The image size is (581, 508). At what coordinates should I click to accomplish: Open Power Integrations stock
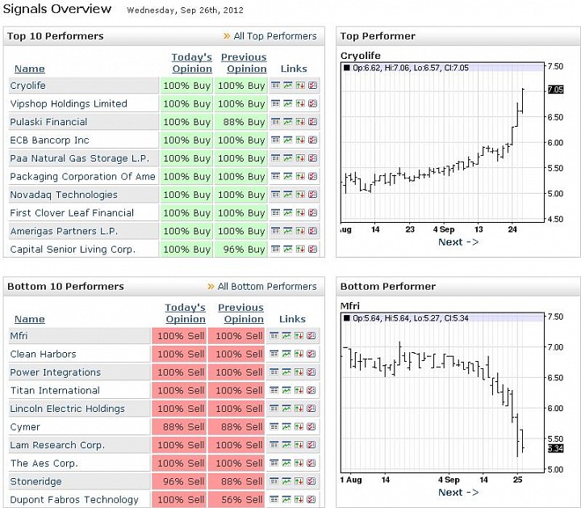pos(55,372)
